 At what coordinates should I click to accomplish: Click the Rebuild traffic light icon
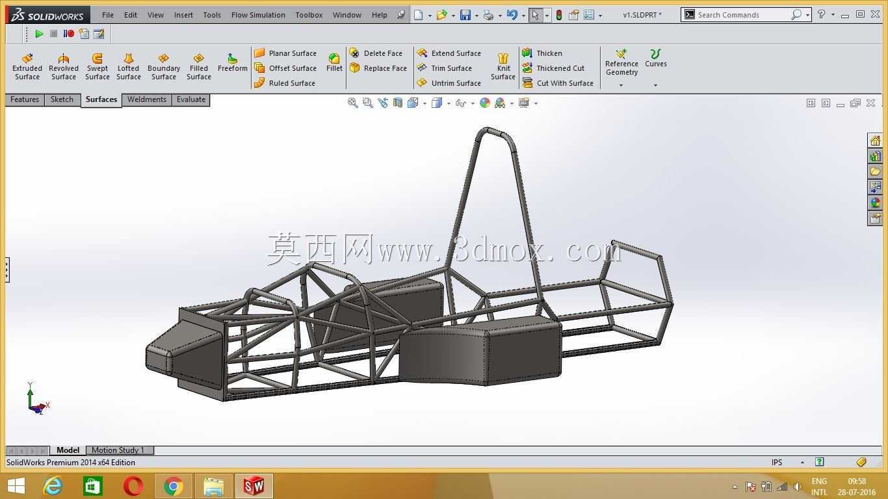coord(558,15)
